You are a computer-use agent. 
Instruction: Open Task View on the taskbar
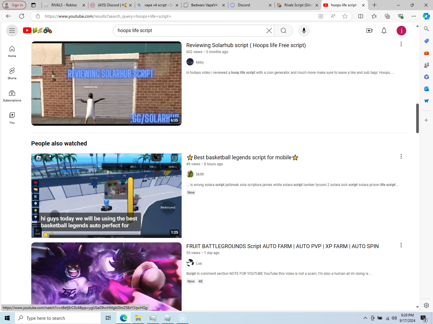(x=108, y=318)
